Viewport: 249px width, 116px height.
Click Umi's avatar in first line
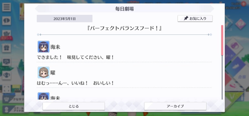43,47
